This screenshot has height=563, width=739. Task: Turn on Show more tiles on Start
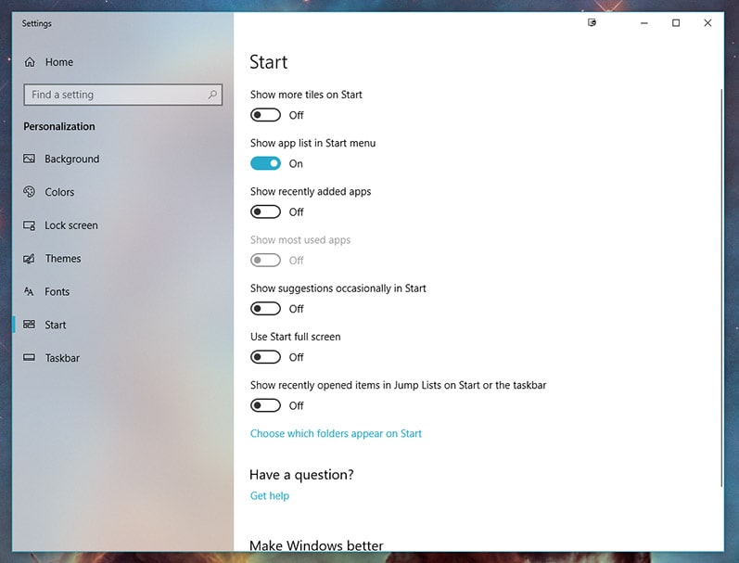point(265,115)
